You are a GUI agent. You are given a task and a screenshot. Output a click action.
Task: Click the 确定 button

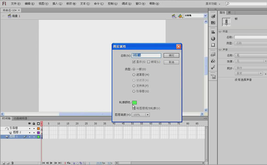tap(171, 55)
